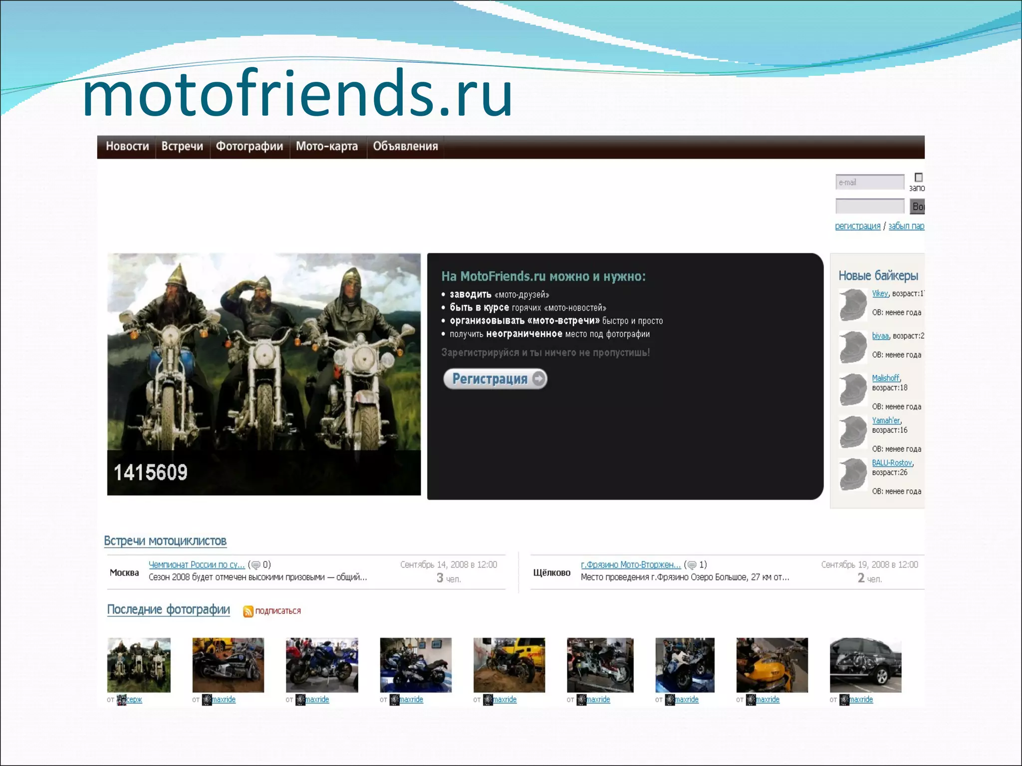Screen dimensions: 1022x766
Task: Click the helmet avatar next to Vikey
Action: [853, 304]
